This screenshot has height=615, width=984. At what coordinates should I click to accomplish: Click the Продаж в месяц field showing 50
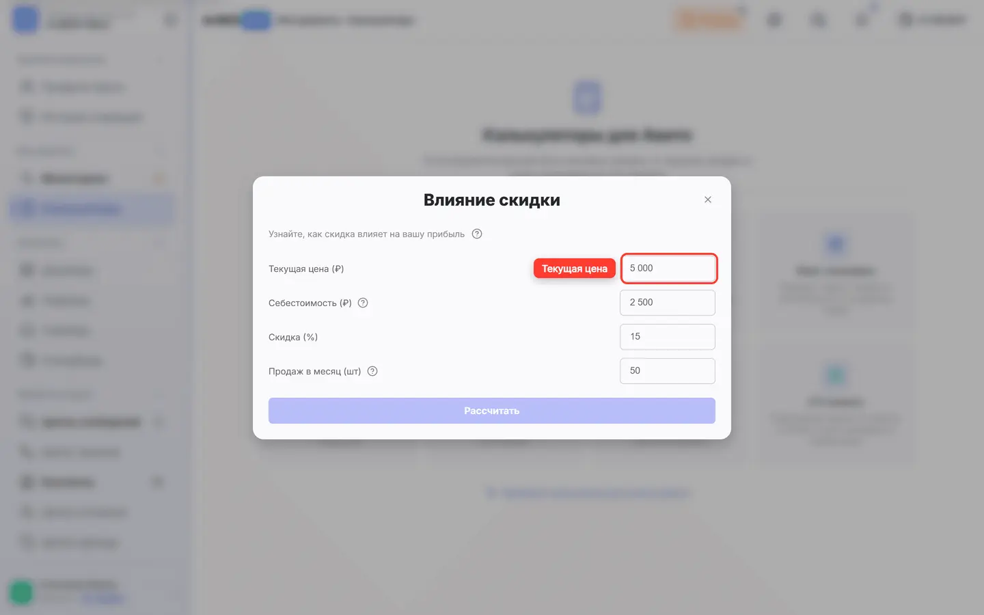668,371
